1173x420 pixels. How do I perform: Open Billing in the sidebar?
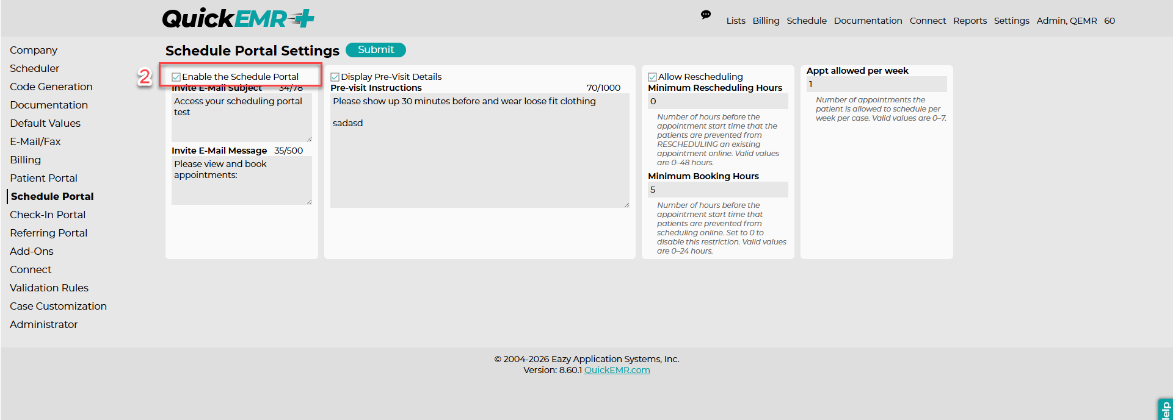point(25,160)
